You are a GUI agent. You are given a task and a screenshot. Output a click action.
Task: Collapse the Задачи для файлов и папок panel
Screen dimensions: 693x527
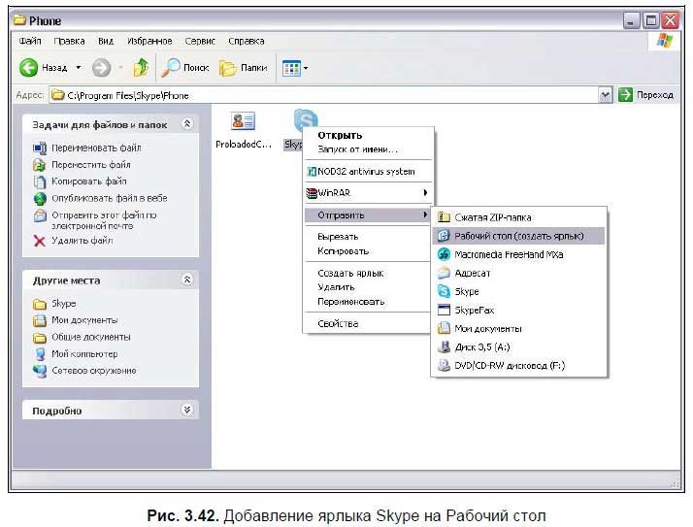[x=187, y=124]
